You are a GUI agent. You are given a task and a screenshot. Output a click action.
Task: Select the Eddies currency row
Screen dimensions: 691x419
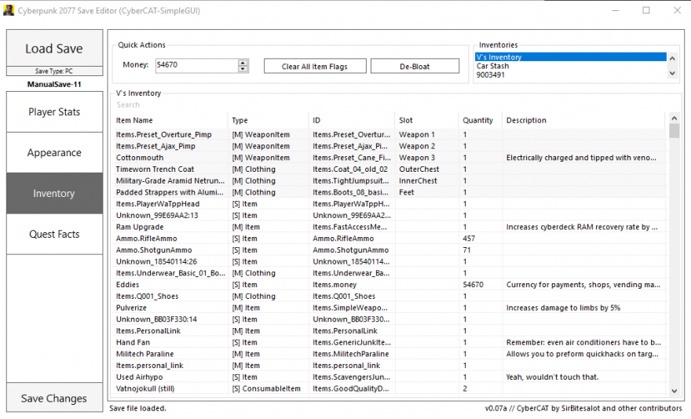click(390, 285)
